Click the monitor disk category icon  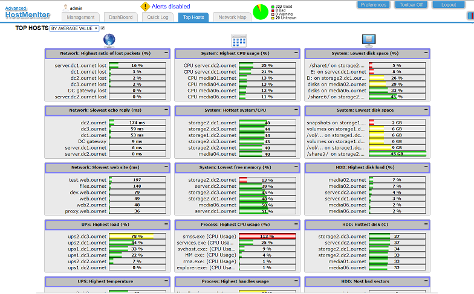click(369, 40)
